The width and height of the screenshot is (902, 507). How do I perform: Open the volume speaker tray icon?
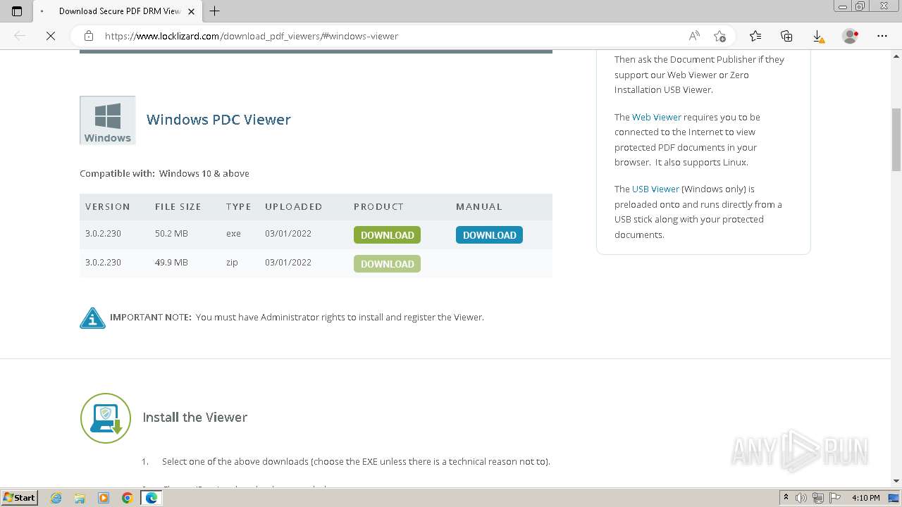801,498
